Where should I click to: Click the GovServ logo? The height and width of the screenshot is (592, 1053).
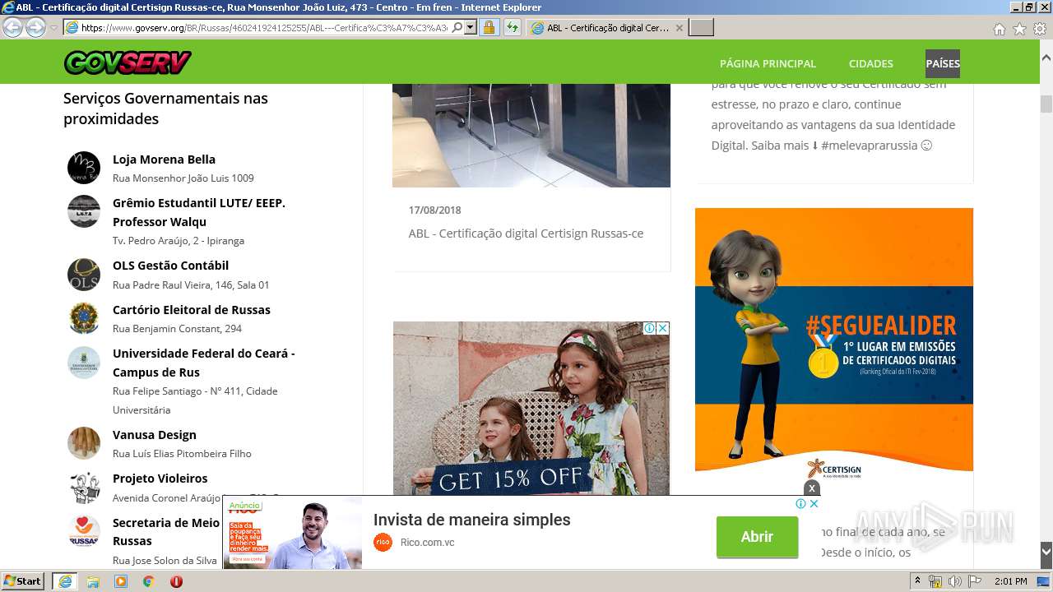[128, 62]
